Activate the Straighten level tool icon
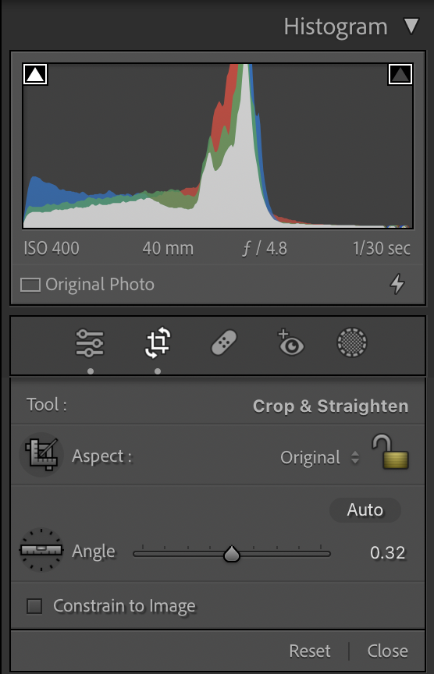Image resolution: width=434 pixels, height=674 pixels. coord(41,550)
